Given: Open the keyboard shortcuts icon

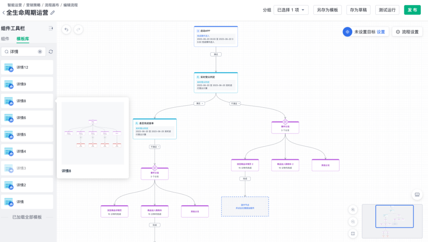Looking at the screenshot, I should tap(417, 194).
